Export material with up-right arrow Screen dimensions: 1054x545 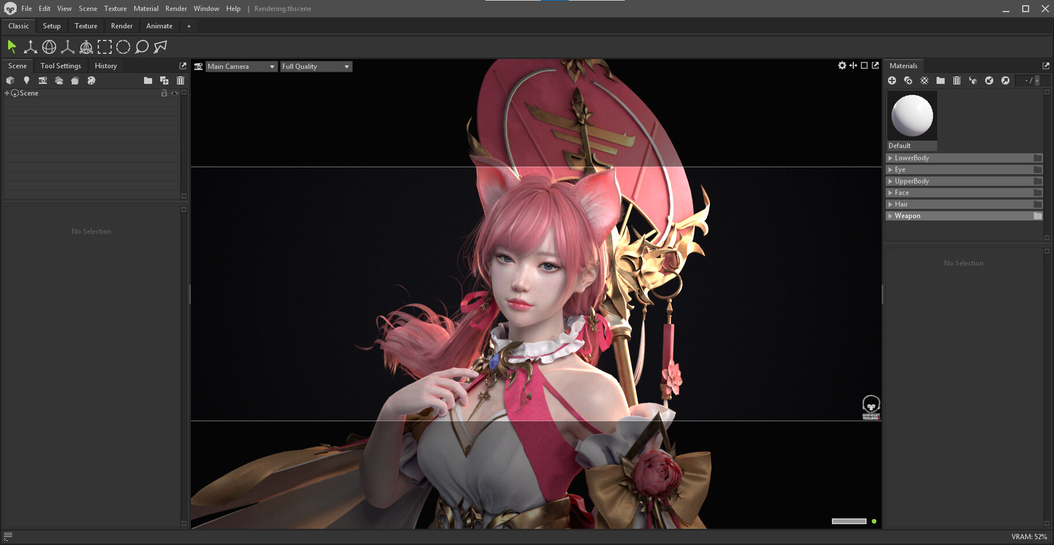pyautogui.click(x=1005, y=80)
